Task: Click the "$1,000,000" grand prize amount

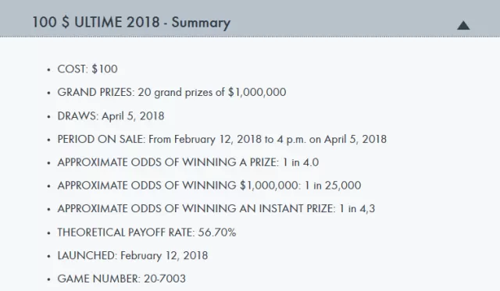Action: point(257,92)
